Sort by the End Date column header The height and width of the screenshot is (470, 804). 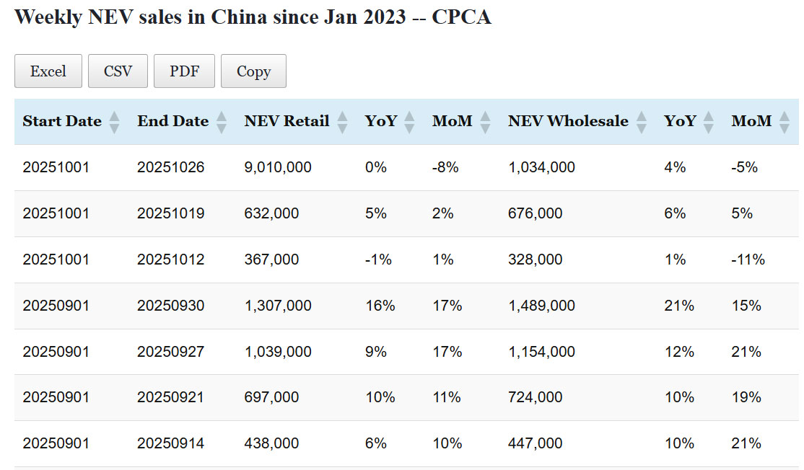[172, 121]
